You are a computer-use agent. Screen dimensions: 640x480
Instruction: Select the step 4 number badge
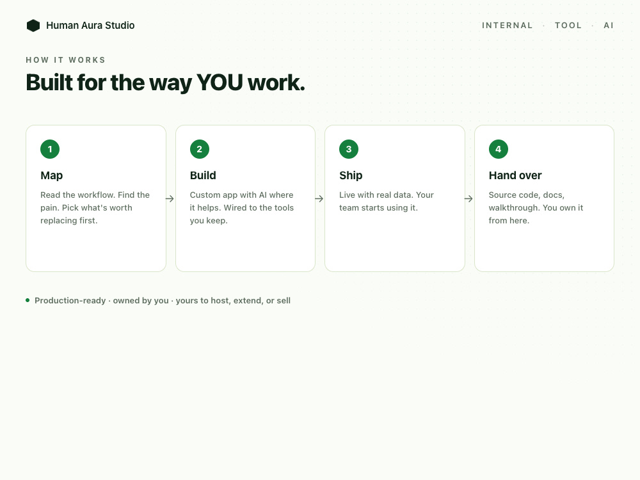[499, 149]
